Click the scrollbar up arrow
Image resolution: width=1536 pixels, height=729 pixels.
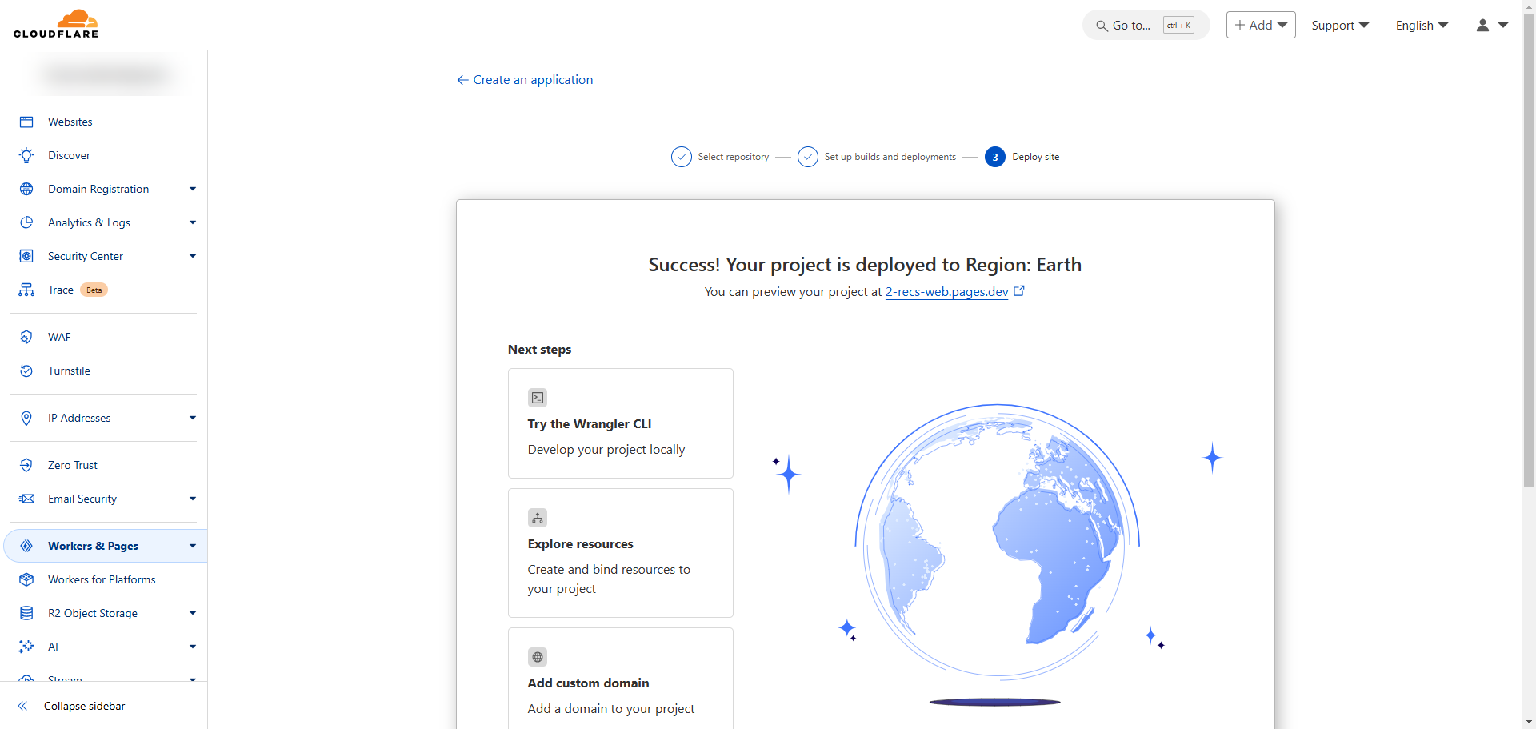click(x=1529, y=6)
